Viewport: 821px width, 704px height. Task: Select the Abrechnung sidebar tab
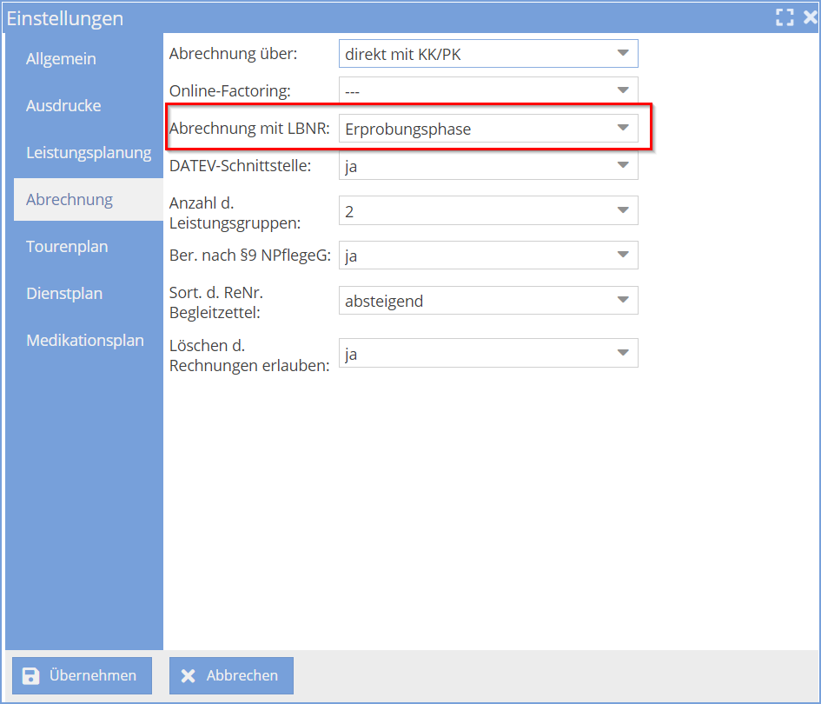tap(70, 200)
